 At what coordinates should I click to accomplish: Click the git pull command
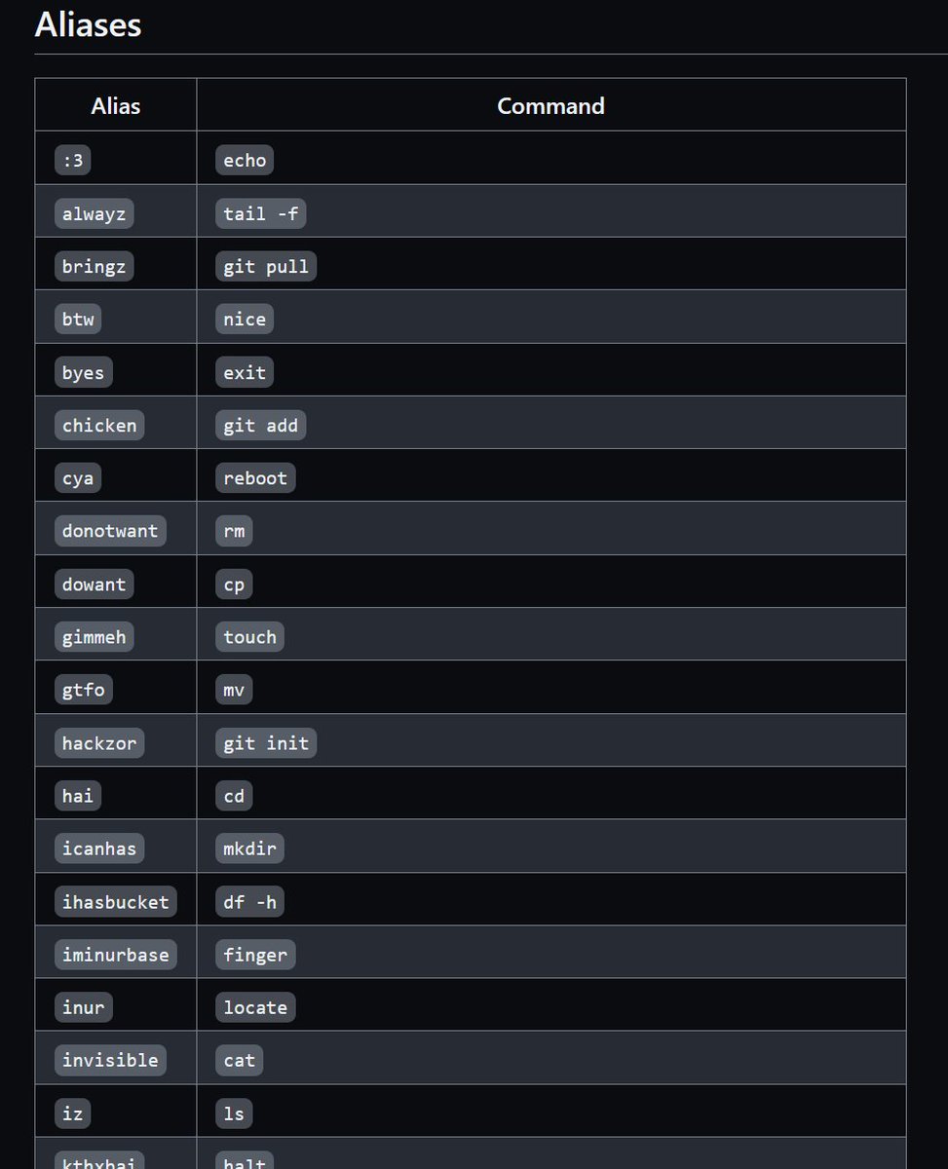click(x=265, y=266)
